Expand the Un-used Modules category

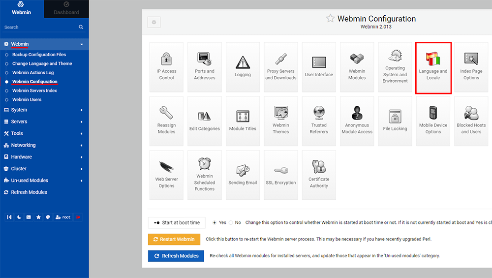(44, 181)
